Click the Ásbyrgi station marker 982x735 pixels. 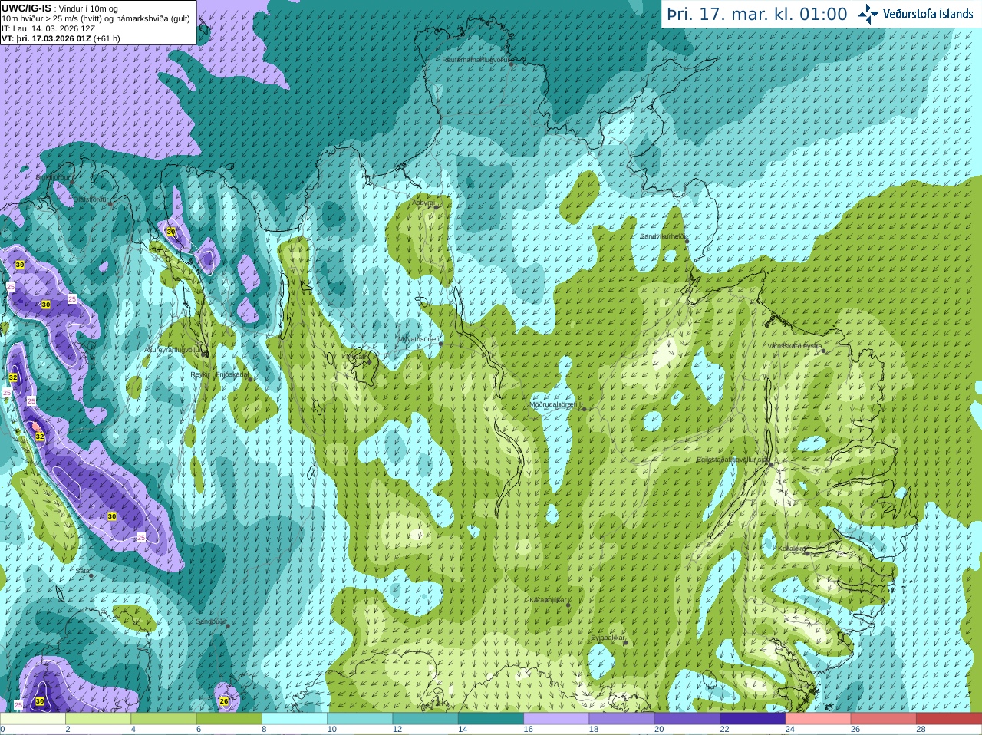point(437,207)
